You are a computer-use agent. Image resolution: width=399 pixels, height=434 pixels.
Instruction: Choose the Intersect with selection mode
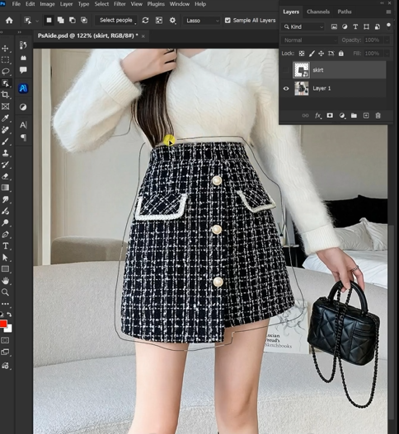click(x=84, y=21)
